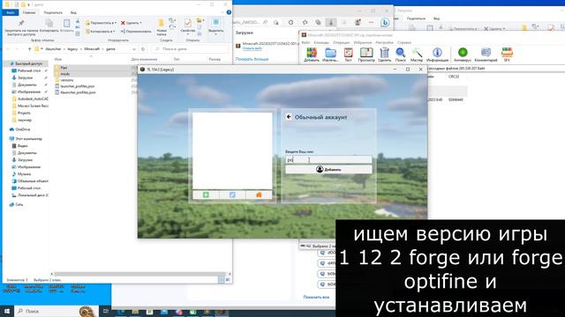Open the Переместить в dropdown
Image resolution: width=565 pixels, height=317 pixels.
(101, 23)
